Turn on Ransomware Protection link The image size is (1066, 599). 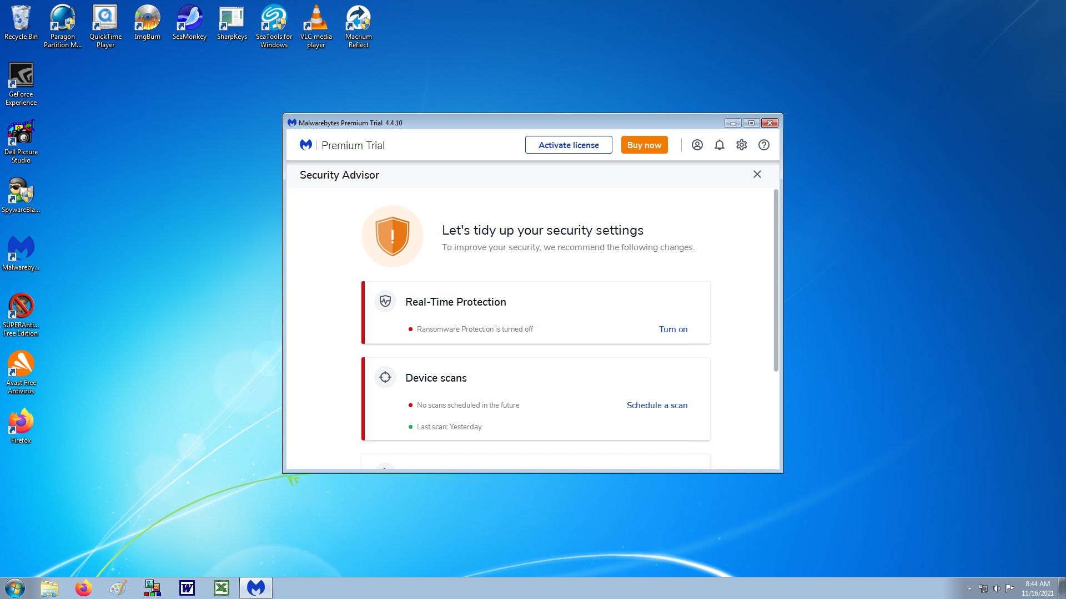pyautogui.click(x=673, y=329)
